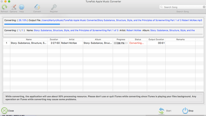Sort by the Artist column header
The image size is (206, 116).
click(72, 40)
